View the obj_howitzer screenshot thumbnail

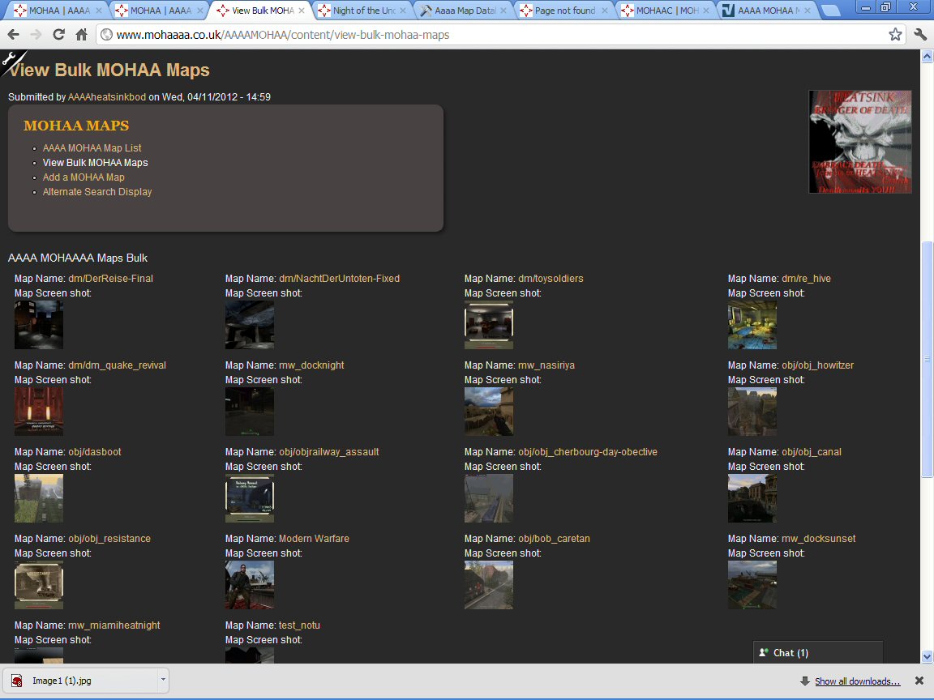(752, 412)
